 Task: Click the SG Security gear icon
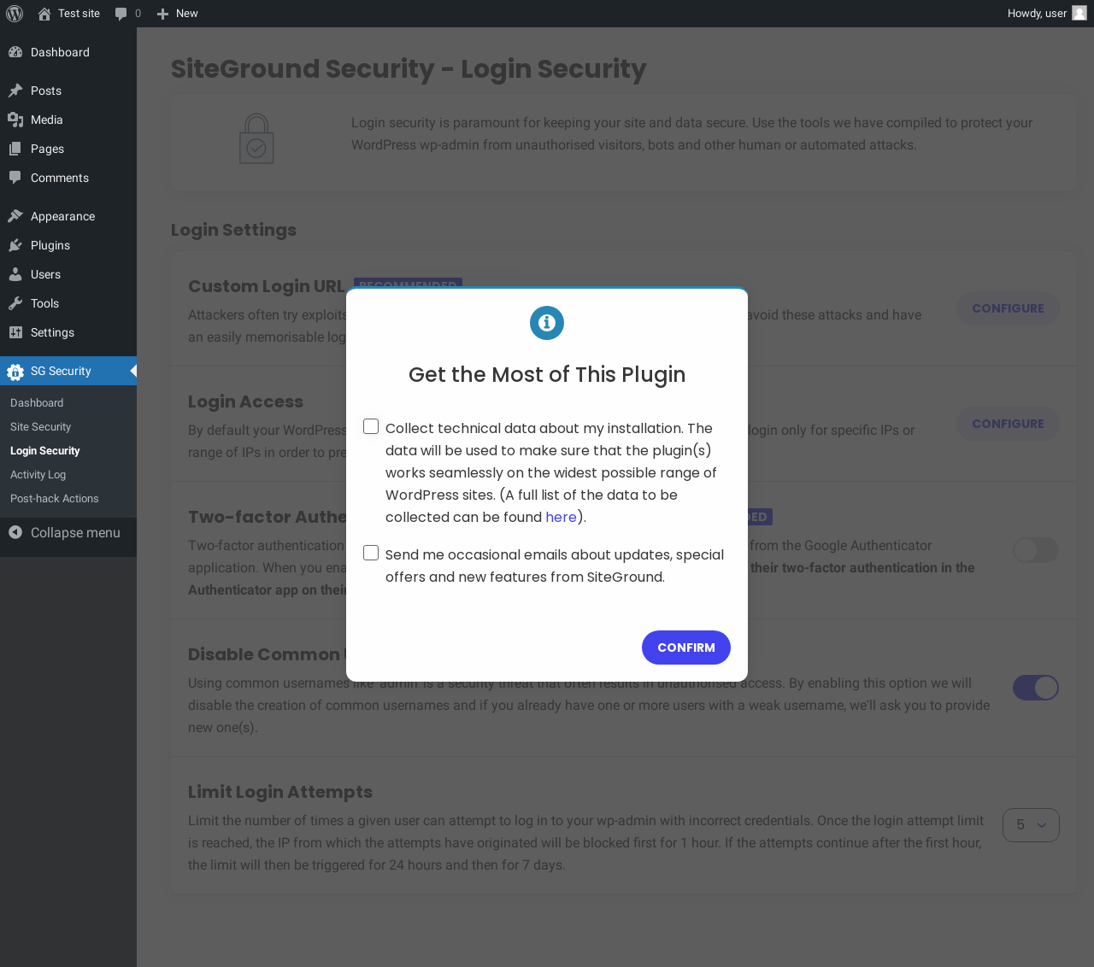click(15, 372)
